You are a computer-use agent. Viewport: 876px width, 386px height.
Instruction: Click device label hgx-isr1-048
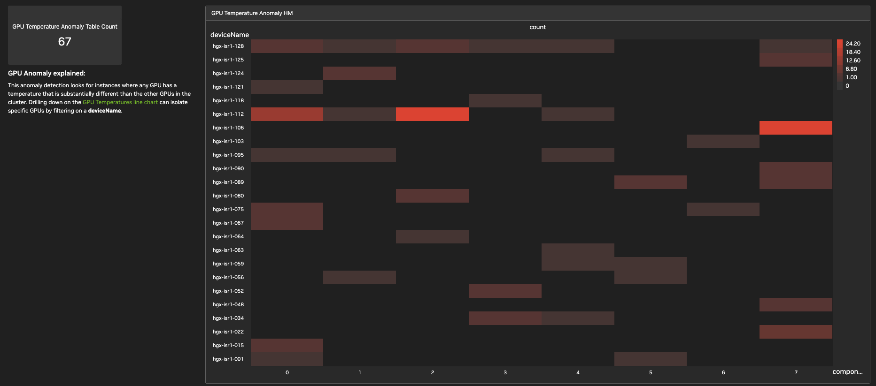click(x=228, y=304)
